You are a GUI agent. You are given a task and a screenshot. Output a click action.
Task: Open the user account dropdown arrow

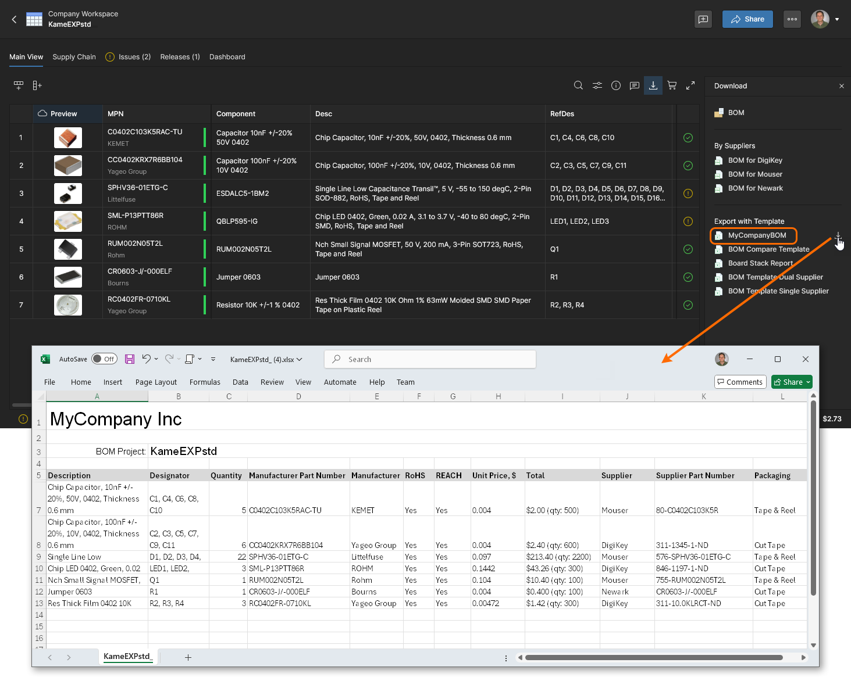click(837, 19)
